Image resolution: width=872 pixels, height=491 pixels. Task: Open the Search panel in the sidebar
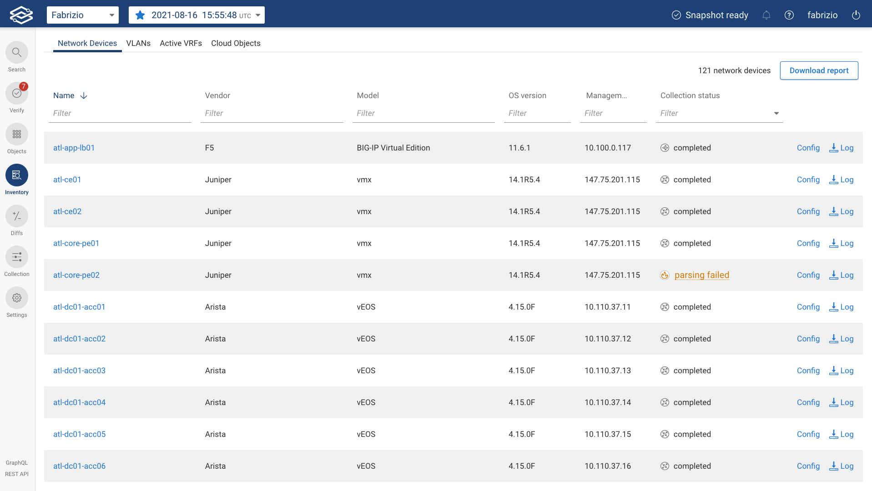pos(17,55)
